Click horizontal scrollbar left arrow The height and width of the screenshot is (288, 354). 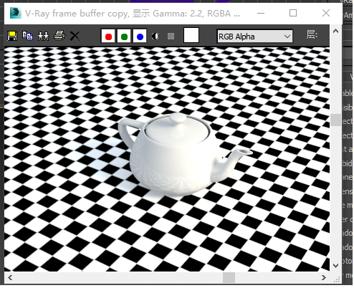click(10, 278)
